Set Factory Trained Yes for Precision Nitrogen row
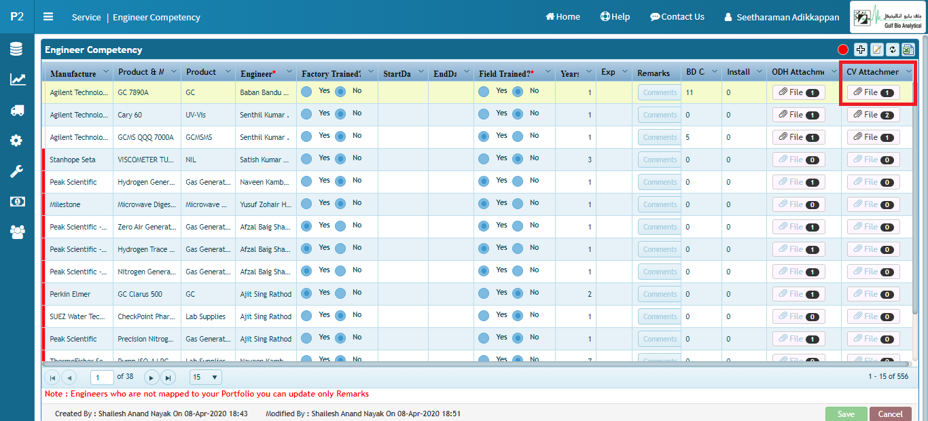 tap(306, 338)
